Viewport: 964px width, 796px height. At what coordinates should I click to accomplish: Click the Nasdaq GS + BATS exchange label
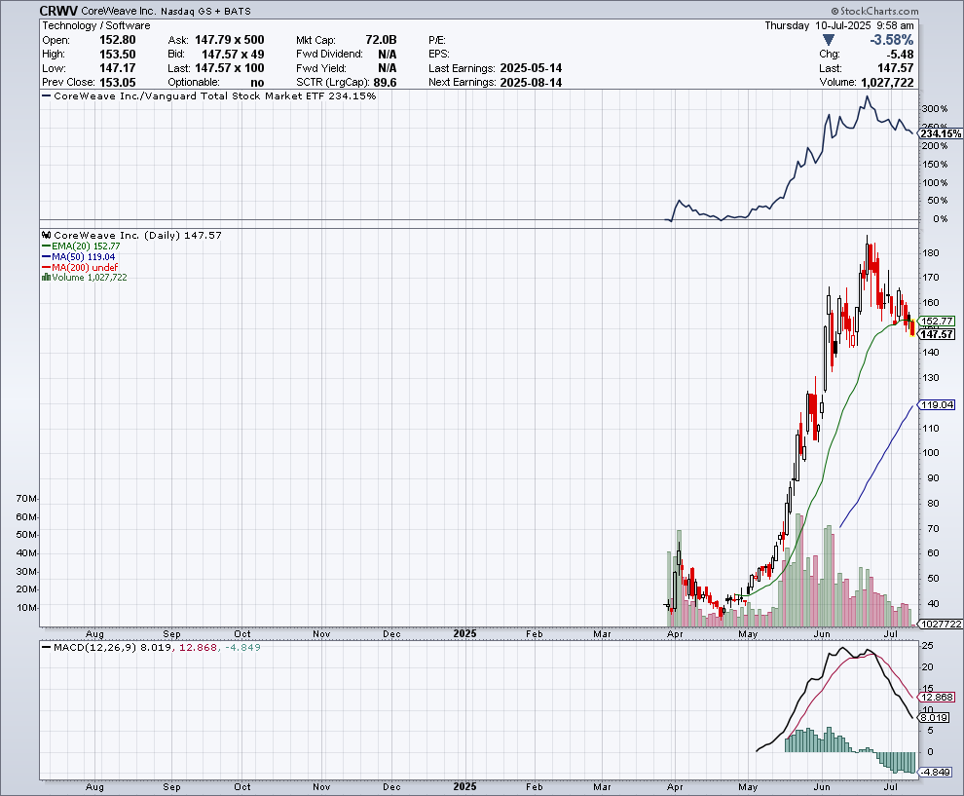206,11
